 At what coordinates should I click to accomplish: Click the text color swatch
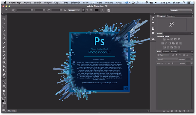point(97,10)
